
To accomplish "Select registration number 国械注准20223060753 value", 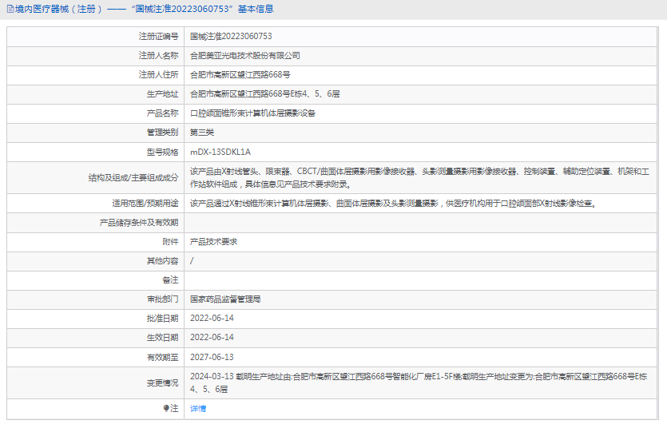I will (231, 37).
